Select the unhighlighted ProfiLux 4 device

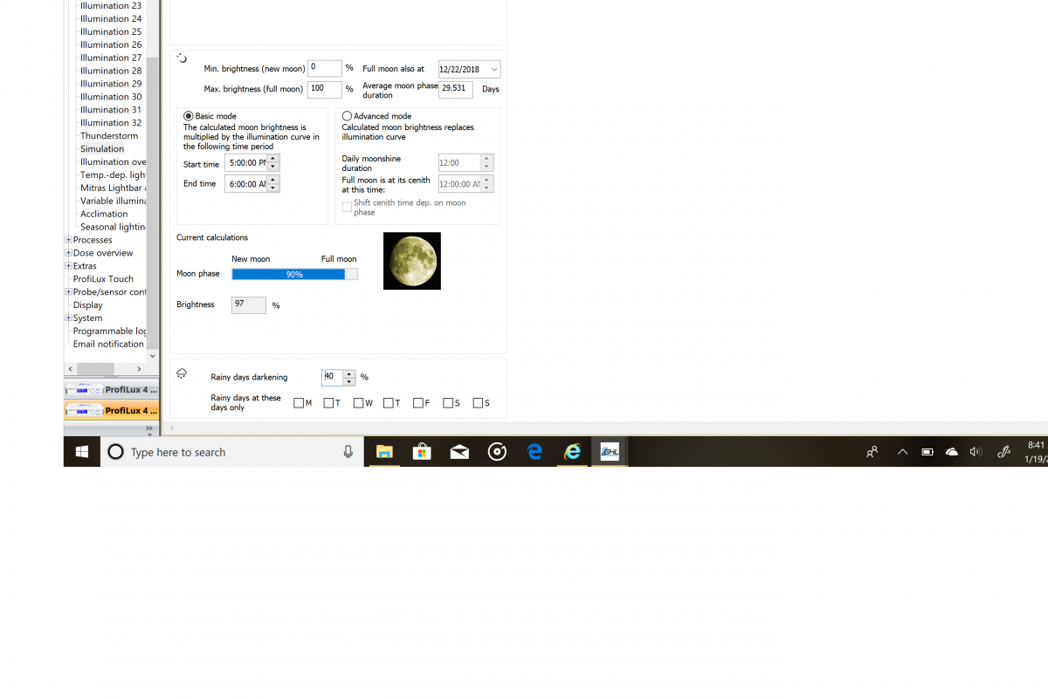point(112,390)
